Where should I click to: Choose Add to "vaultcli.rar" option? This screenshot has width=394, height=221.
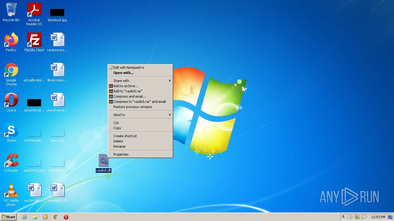[x=140, y=91]
